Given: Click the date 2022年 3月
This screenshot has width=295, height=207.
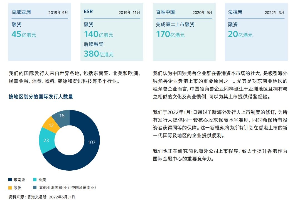Looking at the screenshot, I should (274, 12).
